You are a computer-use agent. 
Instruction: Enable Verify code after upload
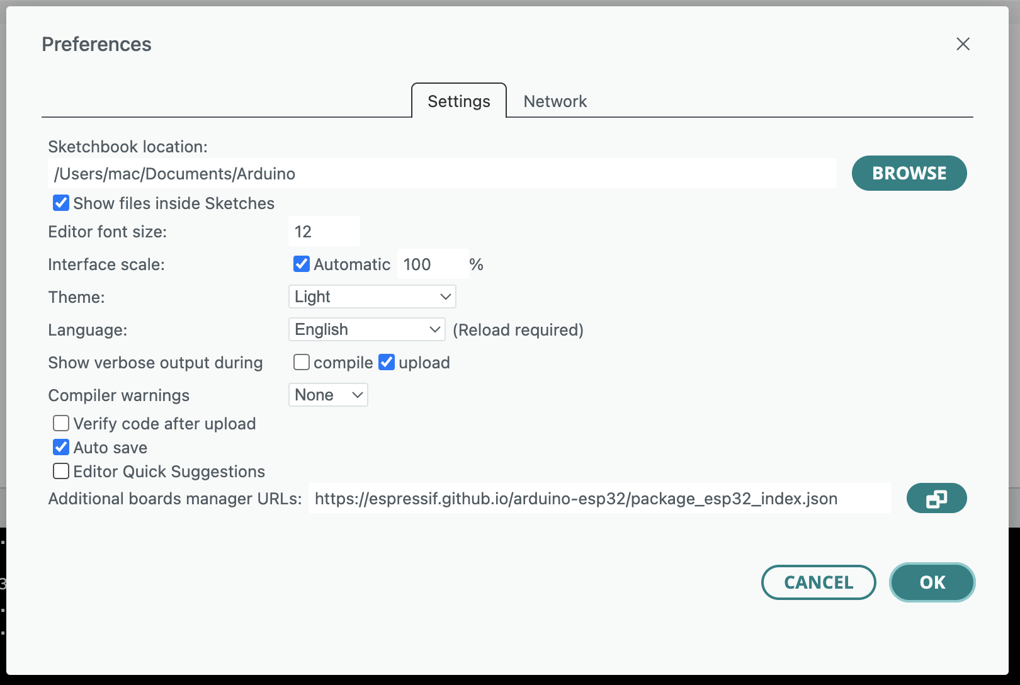[60, 423]
